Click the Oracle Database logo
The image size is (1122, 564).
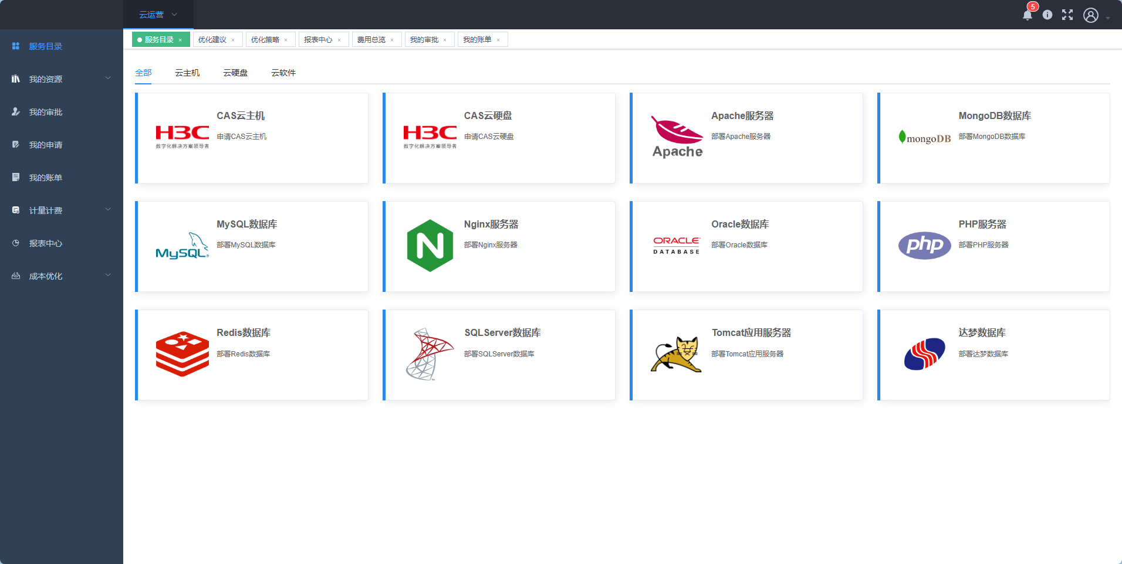point(677,246)
